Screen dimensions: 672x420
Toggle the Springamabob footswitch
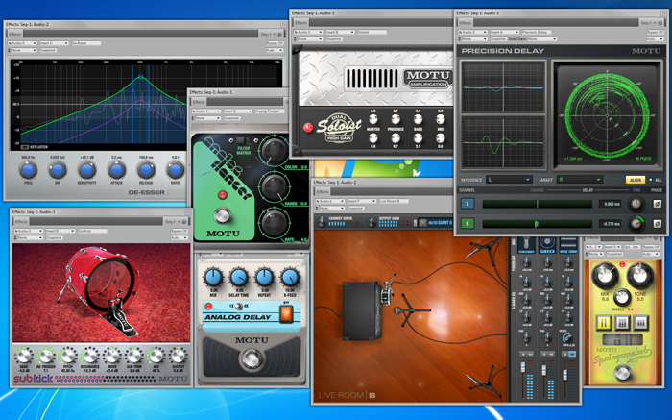[622, 373]
